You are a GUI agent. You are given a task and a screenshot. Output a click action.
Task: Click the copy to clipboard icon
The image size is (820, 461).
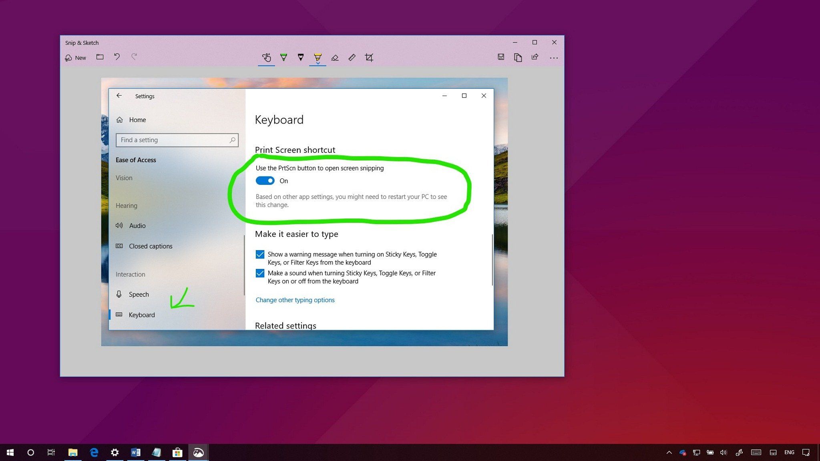[x=518, y=58]
